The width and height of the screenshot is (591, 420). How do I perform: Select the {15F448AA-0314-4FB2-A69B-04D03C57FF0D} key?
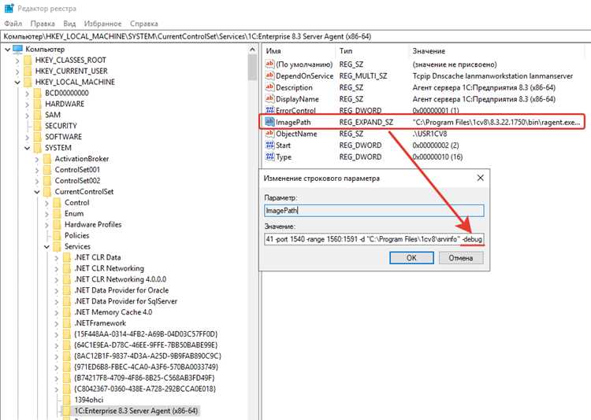[146, 333]
